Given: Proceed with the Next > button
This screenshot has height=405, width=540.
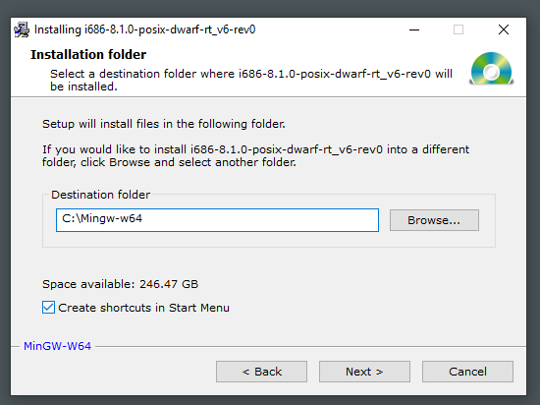Looking at the screenshot, I should pyautogui.click(x=364, y=372).
